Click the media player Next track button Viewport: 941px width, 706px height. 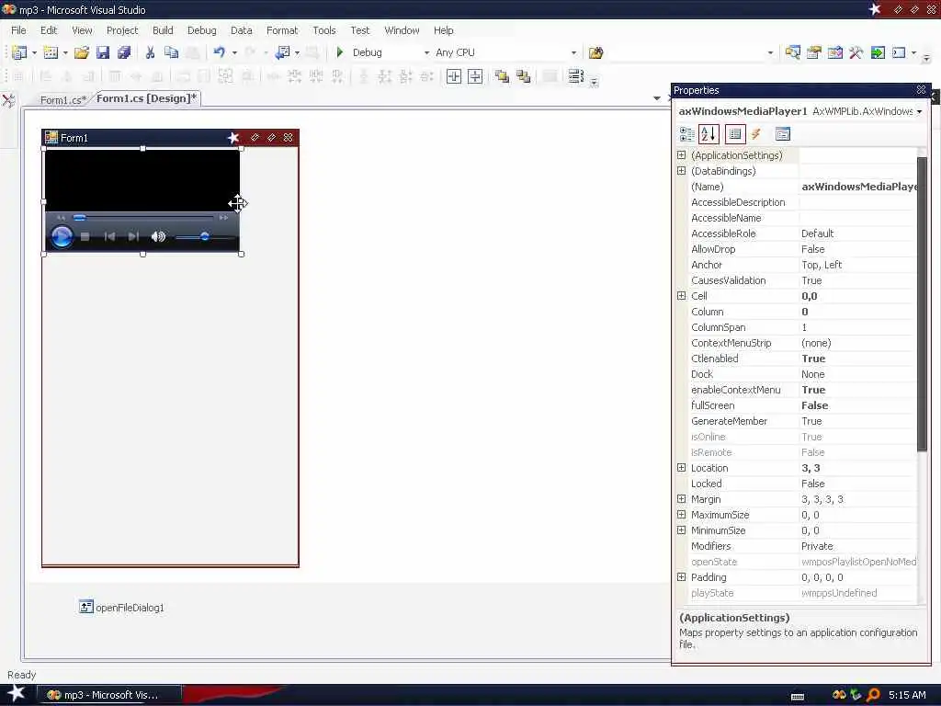(x=133, y=236)
